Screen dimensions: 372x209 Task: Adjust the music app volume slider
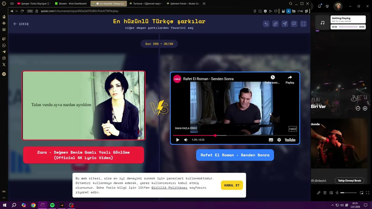click(x=348, y=193)
